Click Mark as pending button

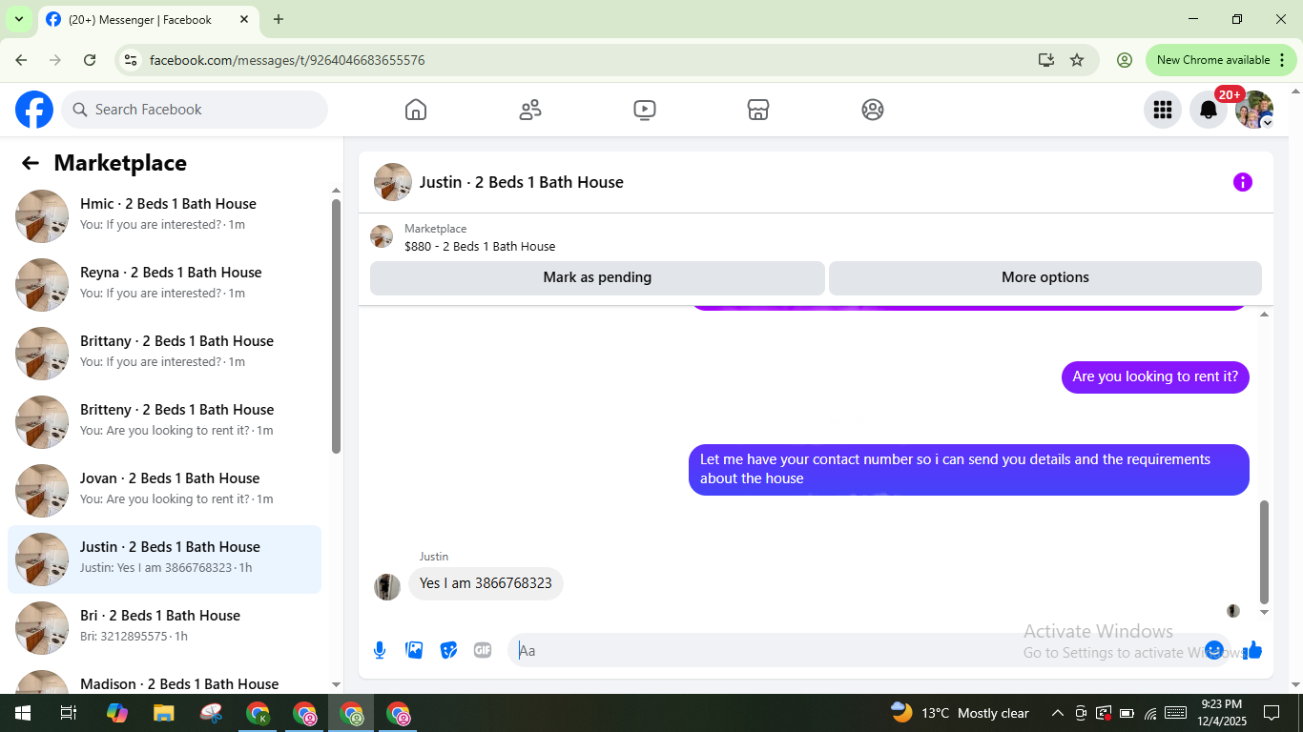[597, 277]
